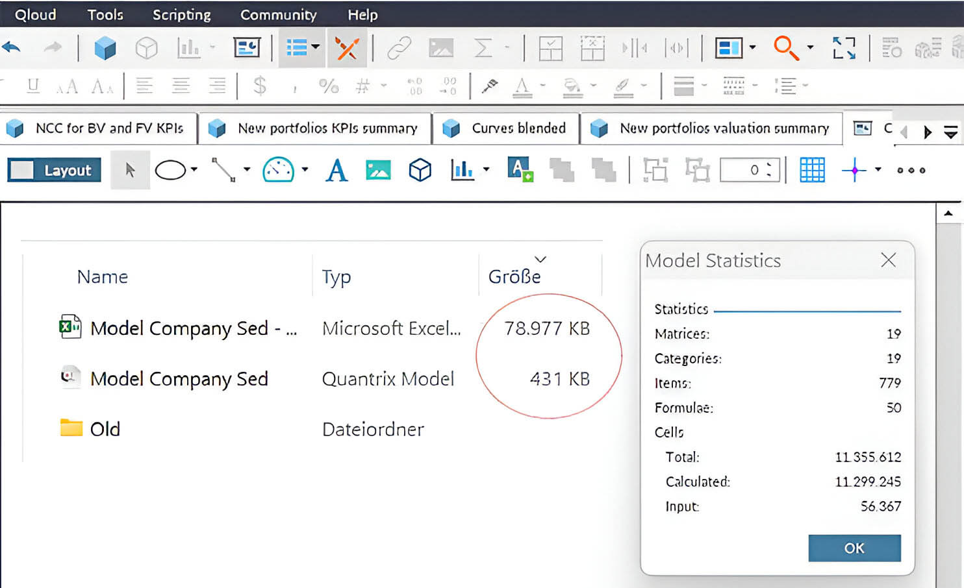Click the gauge dial tool icon
Image resolution: width=964 pixels, height=588 pixels.
click(x=278, y=170)
